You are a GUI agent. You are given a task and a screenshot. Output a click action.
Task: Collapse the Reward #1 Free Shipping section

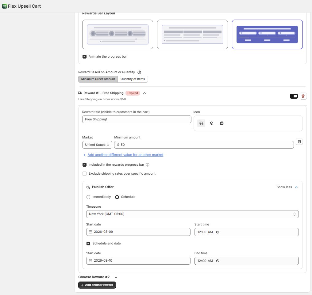click(144, 93)
